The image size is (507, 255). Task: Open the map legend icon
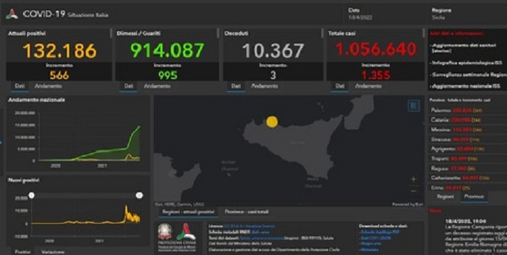[413, 106]
